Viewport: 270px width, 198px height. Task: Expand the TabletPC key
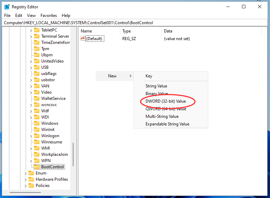[x=31, y=30]
